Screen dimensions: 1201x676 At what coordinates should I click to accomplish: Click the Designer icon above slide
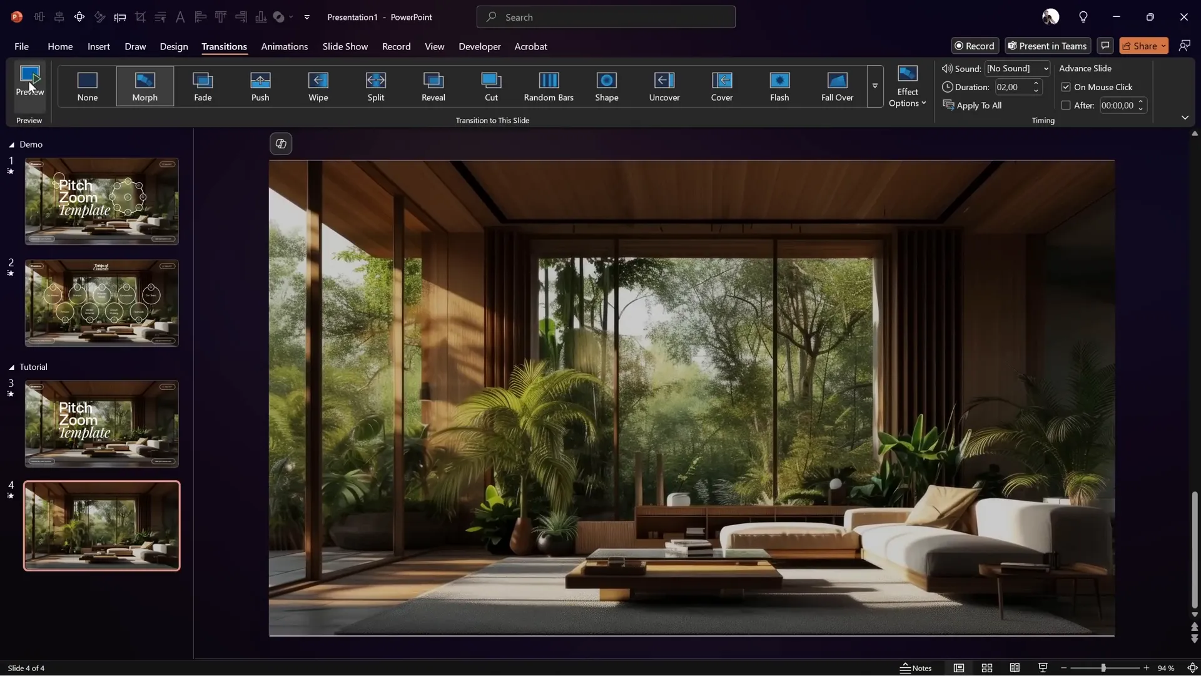click(281, 144)
